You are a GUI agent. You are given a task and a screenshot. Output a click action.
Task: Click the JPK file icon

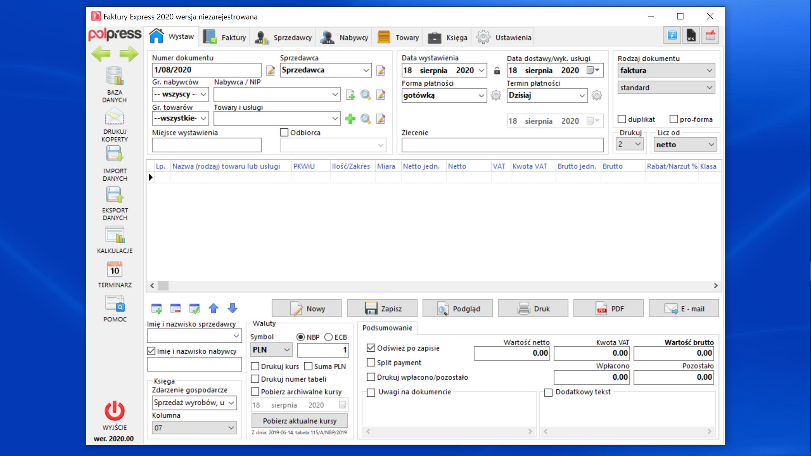[x=691, y=35]
